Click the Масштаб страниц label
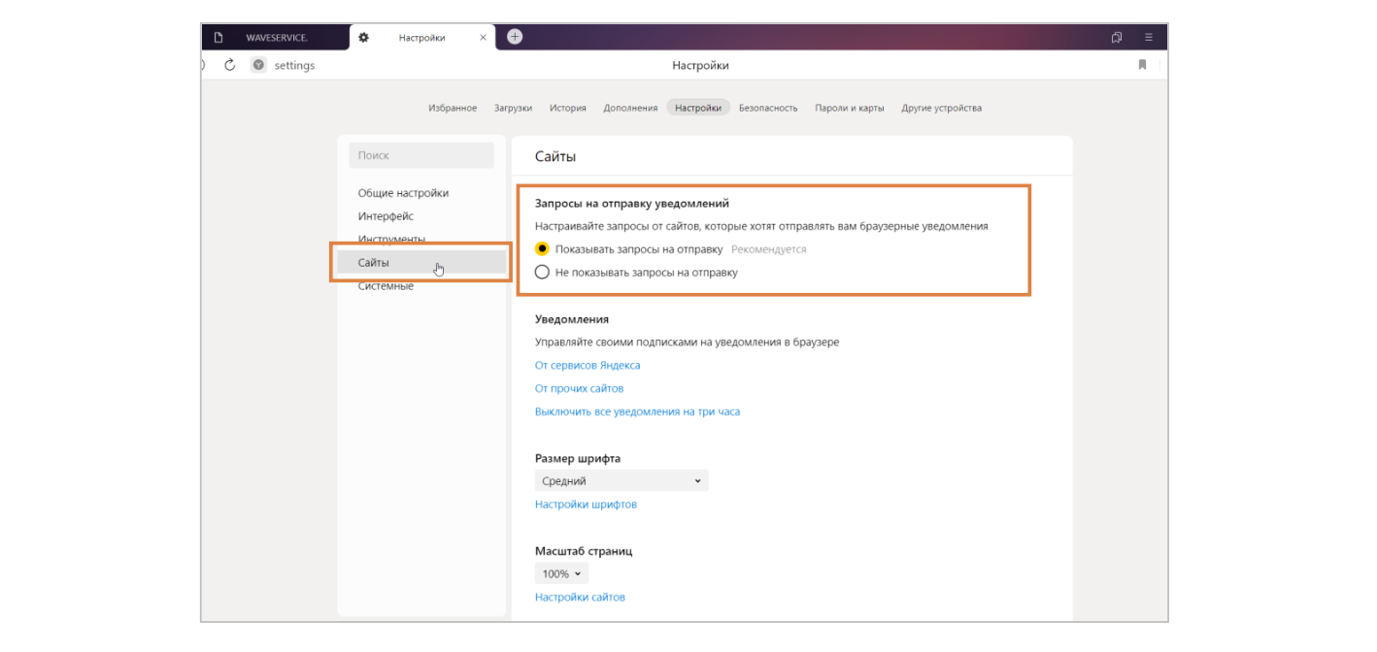Viewport: 1377px width, 652px height. pos(584,551)
